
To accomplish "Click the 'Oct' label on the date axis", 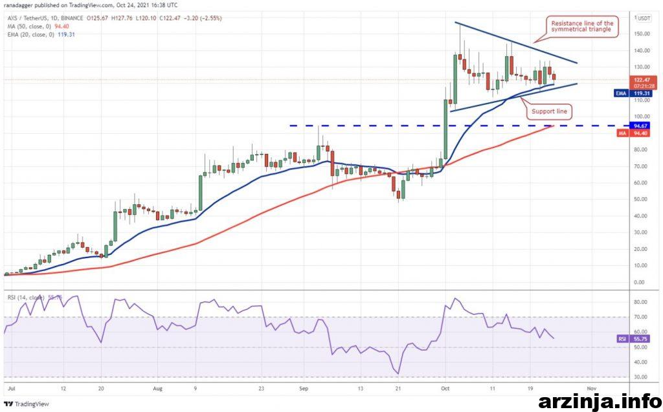I will pos(444,389).
